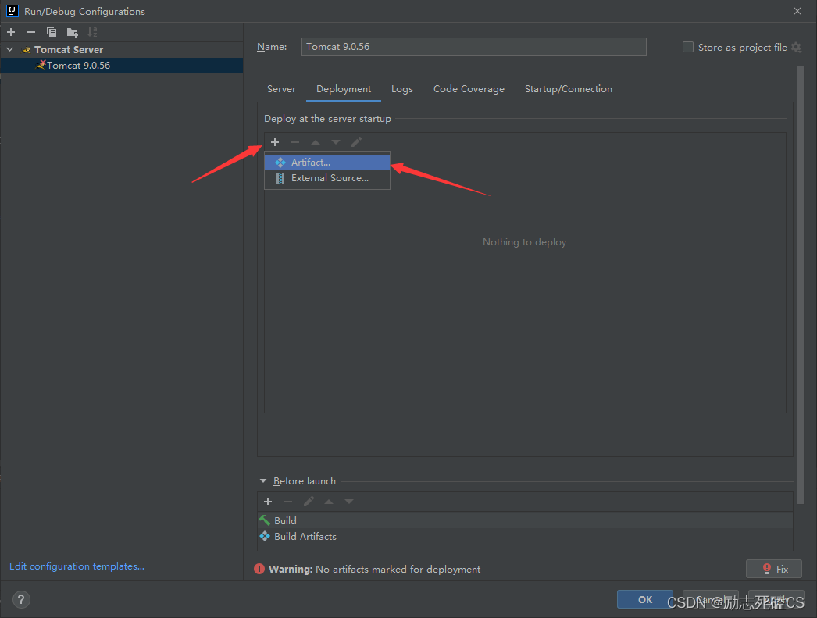Open help with question mark button
817x618 pixels.
(x=21, y=600)
